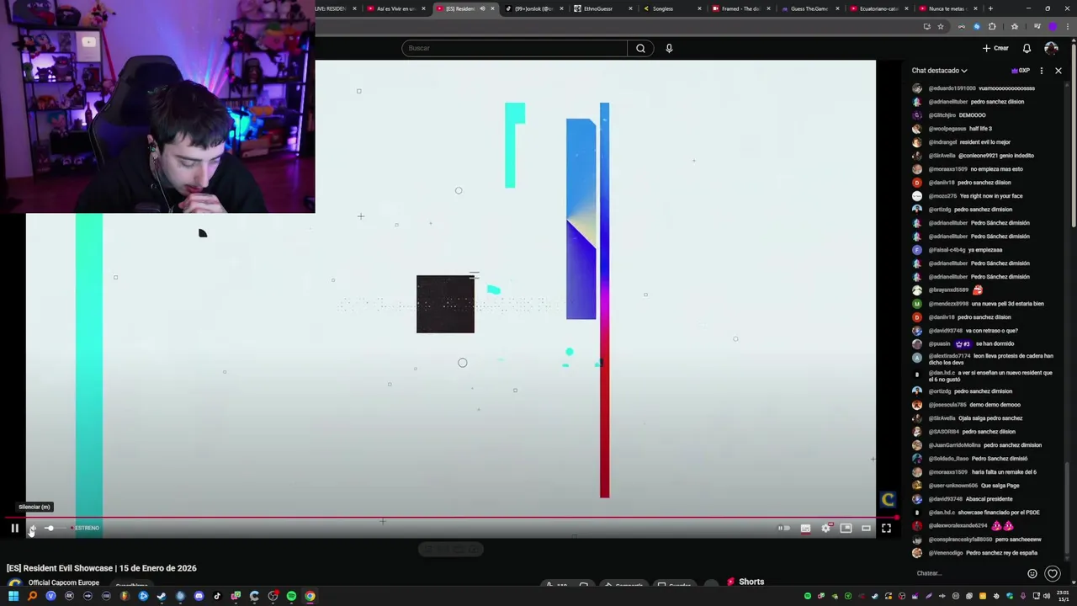This screenshot has height=606, width=1077.
Task: Open the Shorts section
Action: (x=745, y=582)
